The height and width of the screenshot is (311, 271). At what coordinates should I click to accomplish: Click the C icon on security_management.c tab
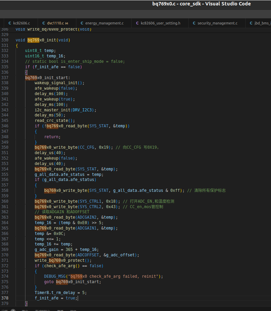click(194, 23)
